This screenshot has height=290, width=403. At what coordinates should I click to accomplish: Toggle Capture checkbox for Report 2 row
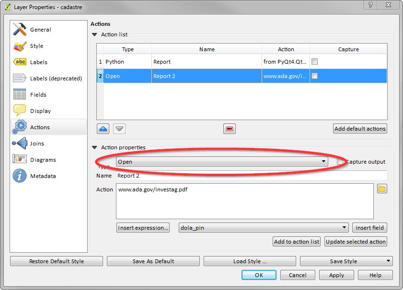tap(315, 76)
